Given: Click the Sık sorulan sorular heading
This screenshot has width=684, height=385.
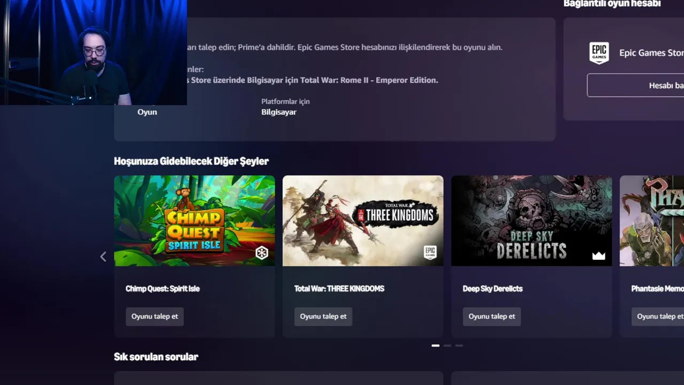Looking at the screenshot, I should [156, 357].
